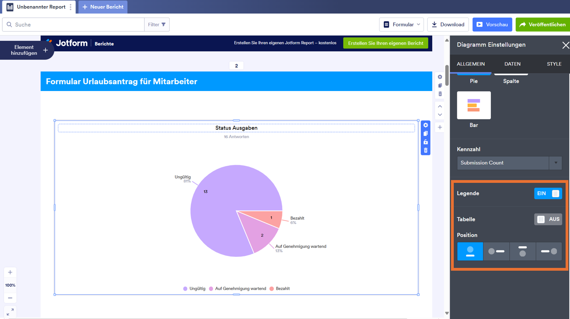Zoom out of the report canvas
This screenshot has width=570, height=319.
click(x=10, y=298)
